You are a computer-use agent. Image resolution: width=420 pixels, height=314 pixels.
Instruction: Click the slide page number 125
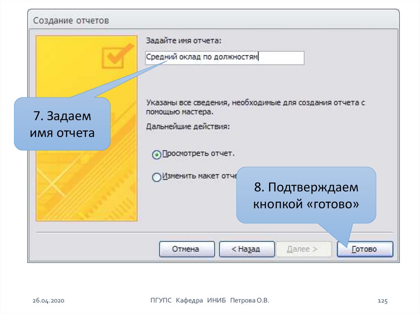coord(382,301)
